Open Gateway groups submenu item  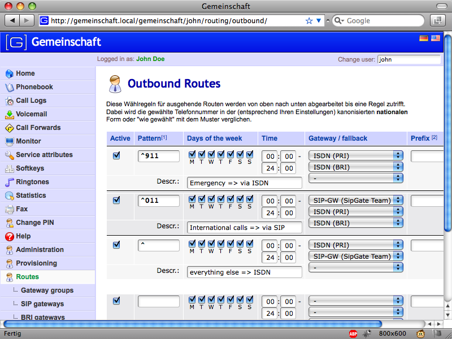coord(47,290)
